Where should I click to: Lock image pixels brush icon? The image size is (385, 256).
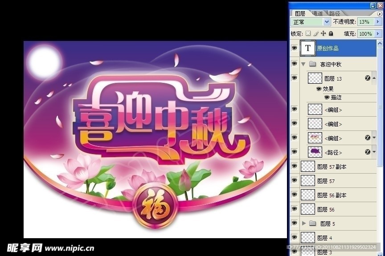click(316, 33)
